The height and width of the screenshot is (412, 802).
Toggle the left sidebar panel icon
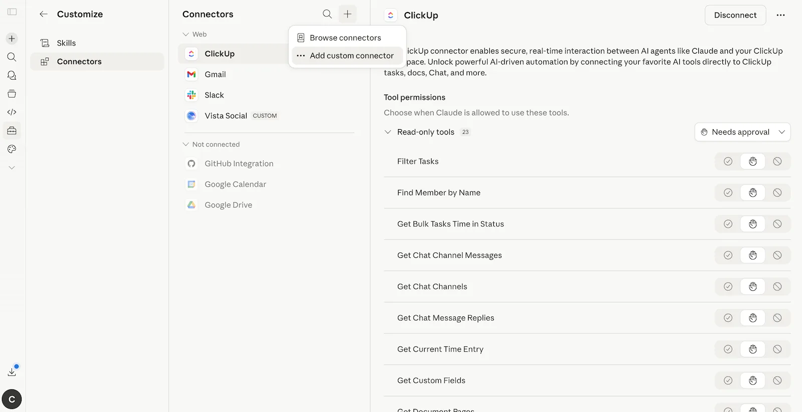(12, 12)
